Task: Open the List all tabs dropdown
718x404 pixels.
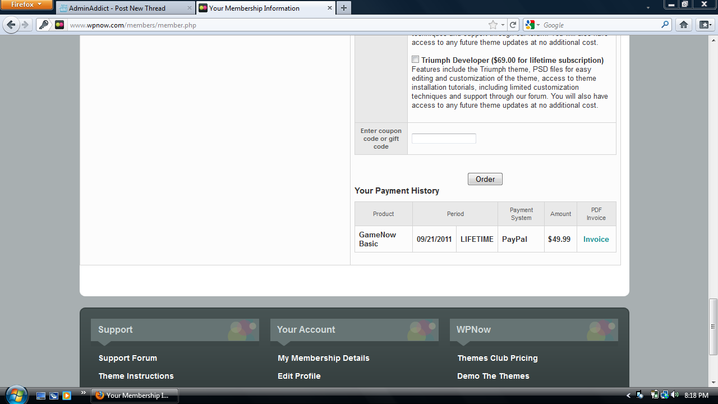Action: click(x=648, y=8)
